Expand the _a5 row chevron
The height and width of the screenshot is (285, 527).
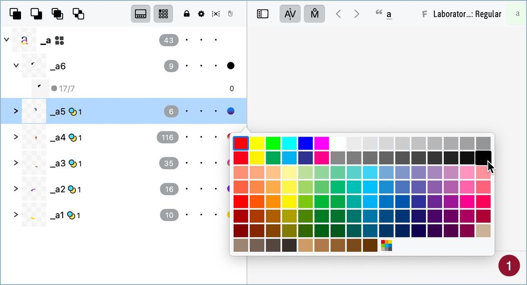tap(16, 111)
